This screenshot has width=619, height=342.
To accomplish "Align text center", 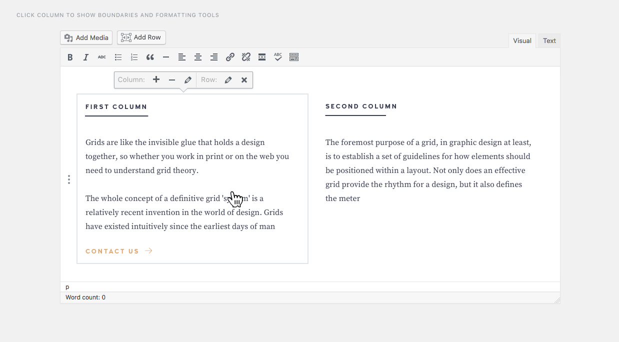I will tap(198, 57).
